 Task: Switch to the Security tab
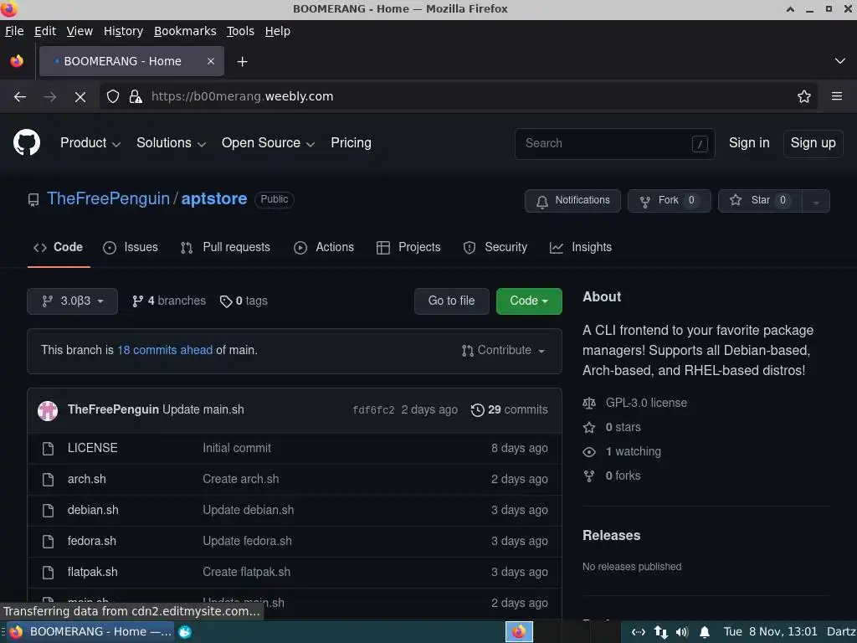(x=495, y=247)
